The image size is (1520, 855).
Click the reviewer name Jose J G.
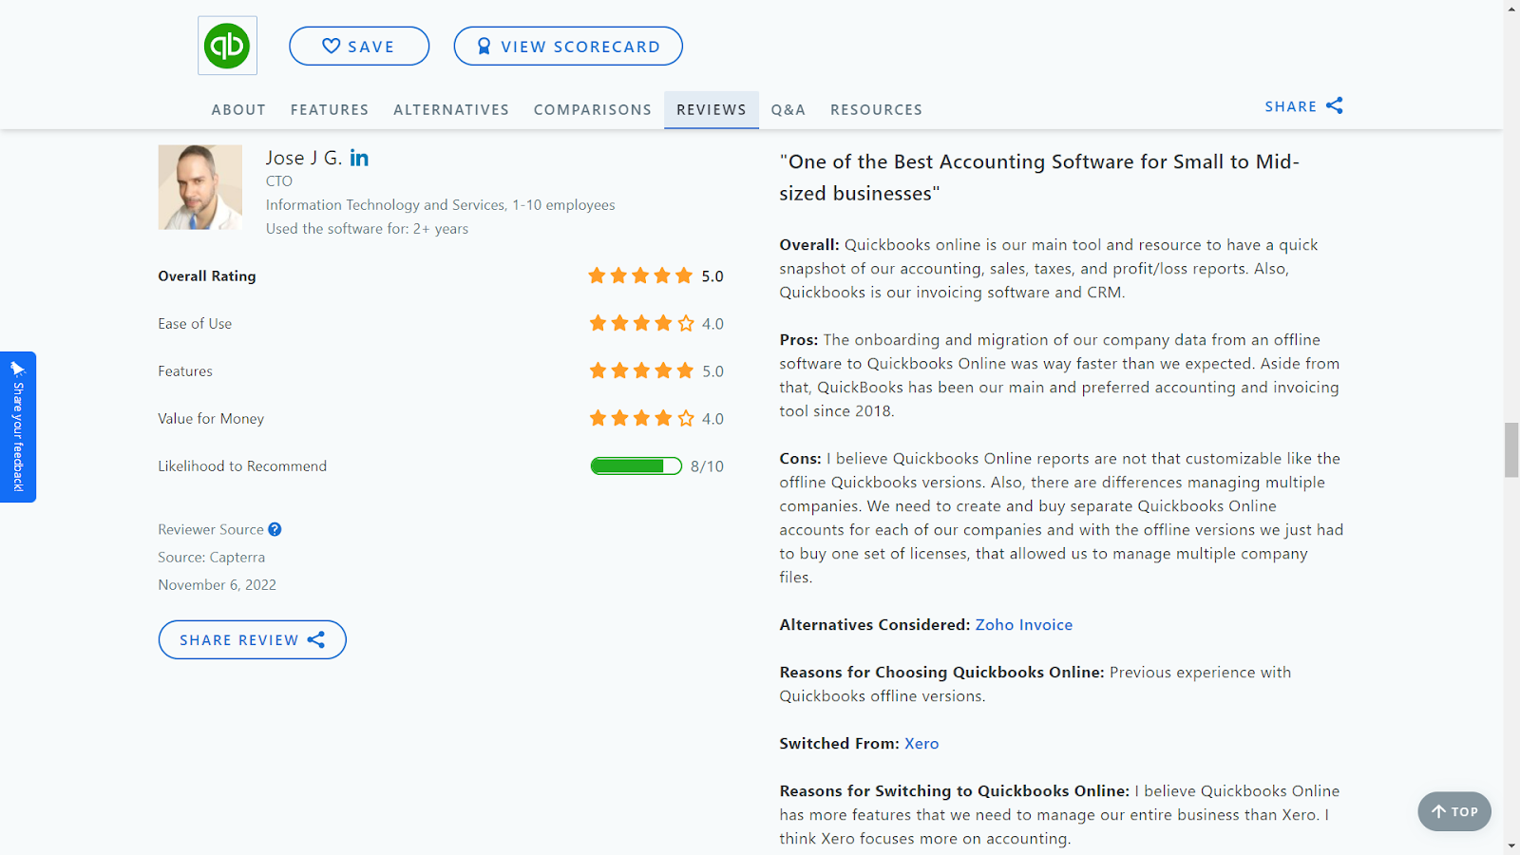pos(304,158)
